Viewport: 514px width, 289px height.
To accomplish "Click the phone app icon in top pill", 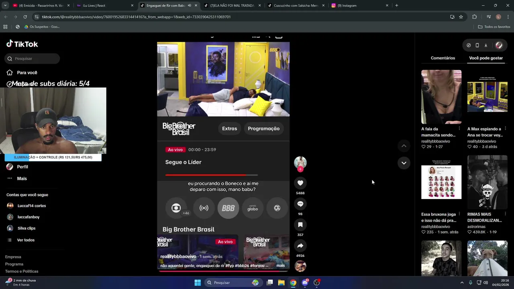I will (477, 45).
